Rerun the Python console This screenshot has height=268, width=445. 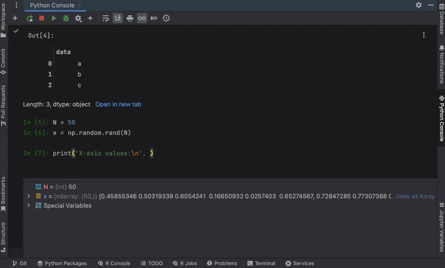click(30, 18)
